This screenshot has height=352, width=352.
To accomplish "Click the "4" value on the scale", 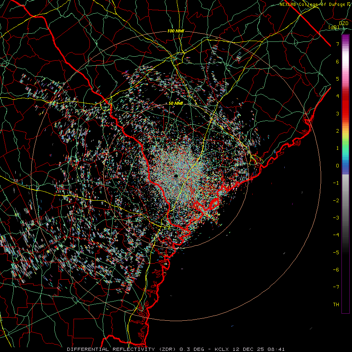I will [338, 96].
